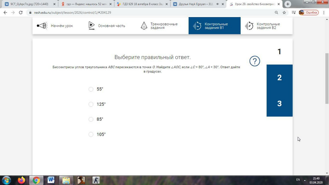Viewport: 329px width, 185px height.
Task: Open the browser zoom magnifier icon
Action: (277, 12)
